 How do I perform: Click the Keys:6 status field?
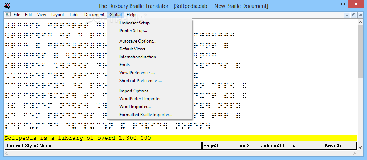[x=340, y=145]
